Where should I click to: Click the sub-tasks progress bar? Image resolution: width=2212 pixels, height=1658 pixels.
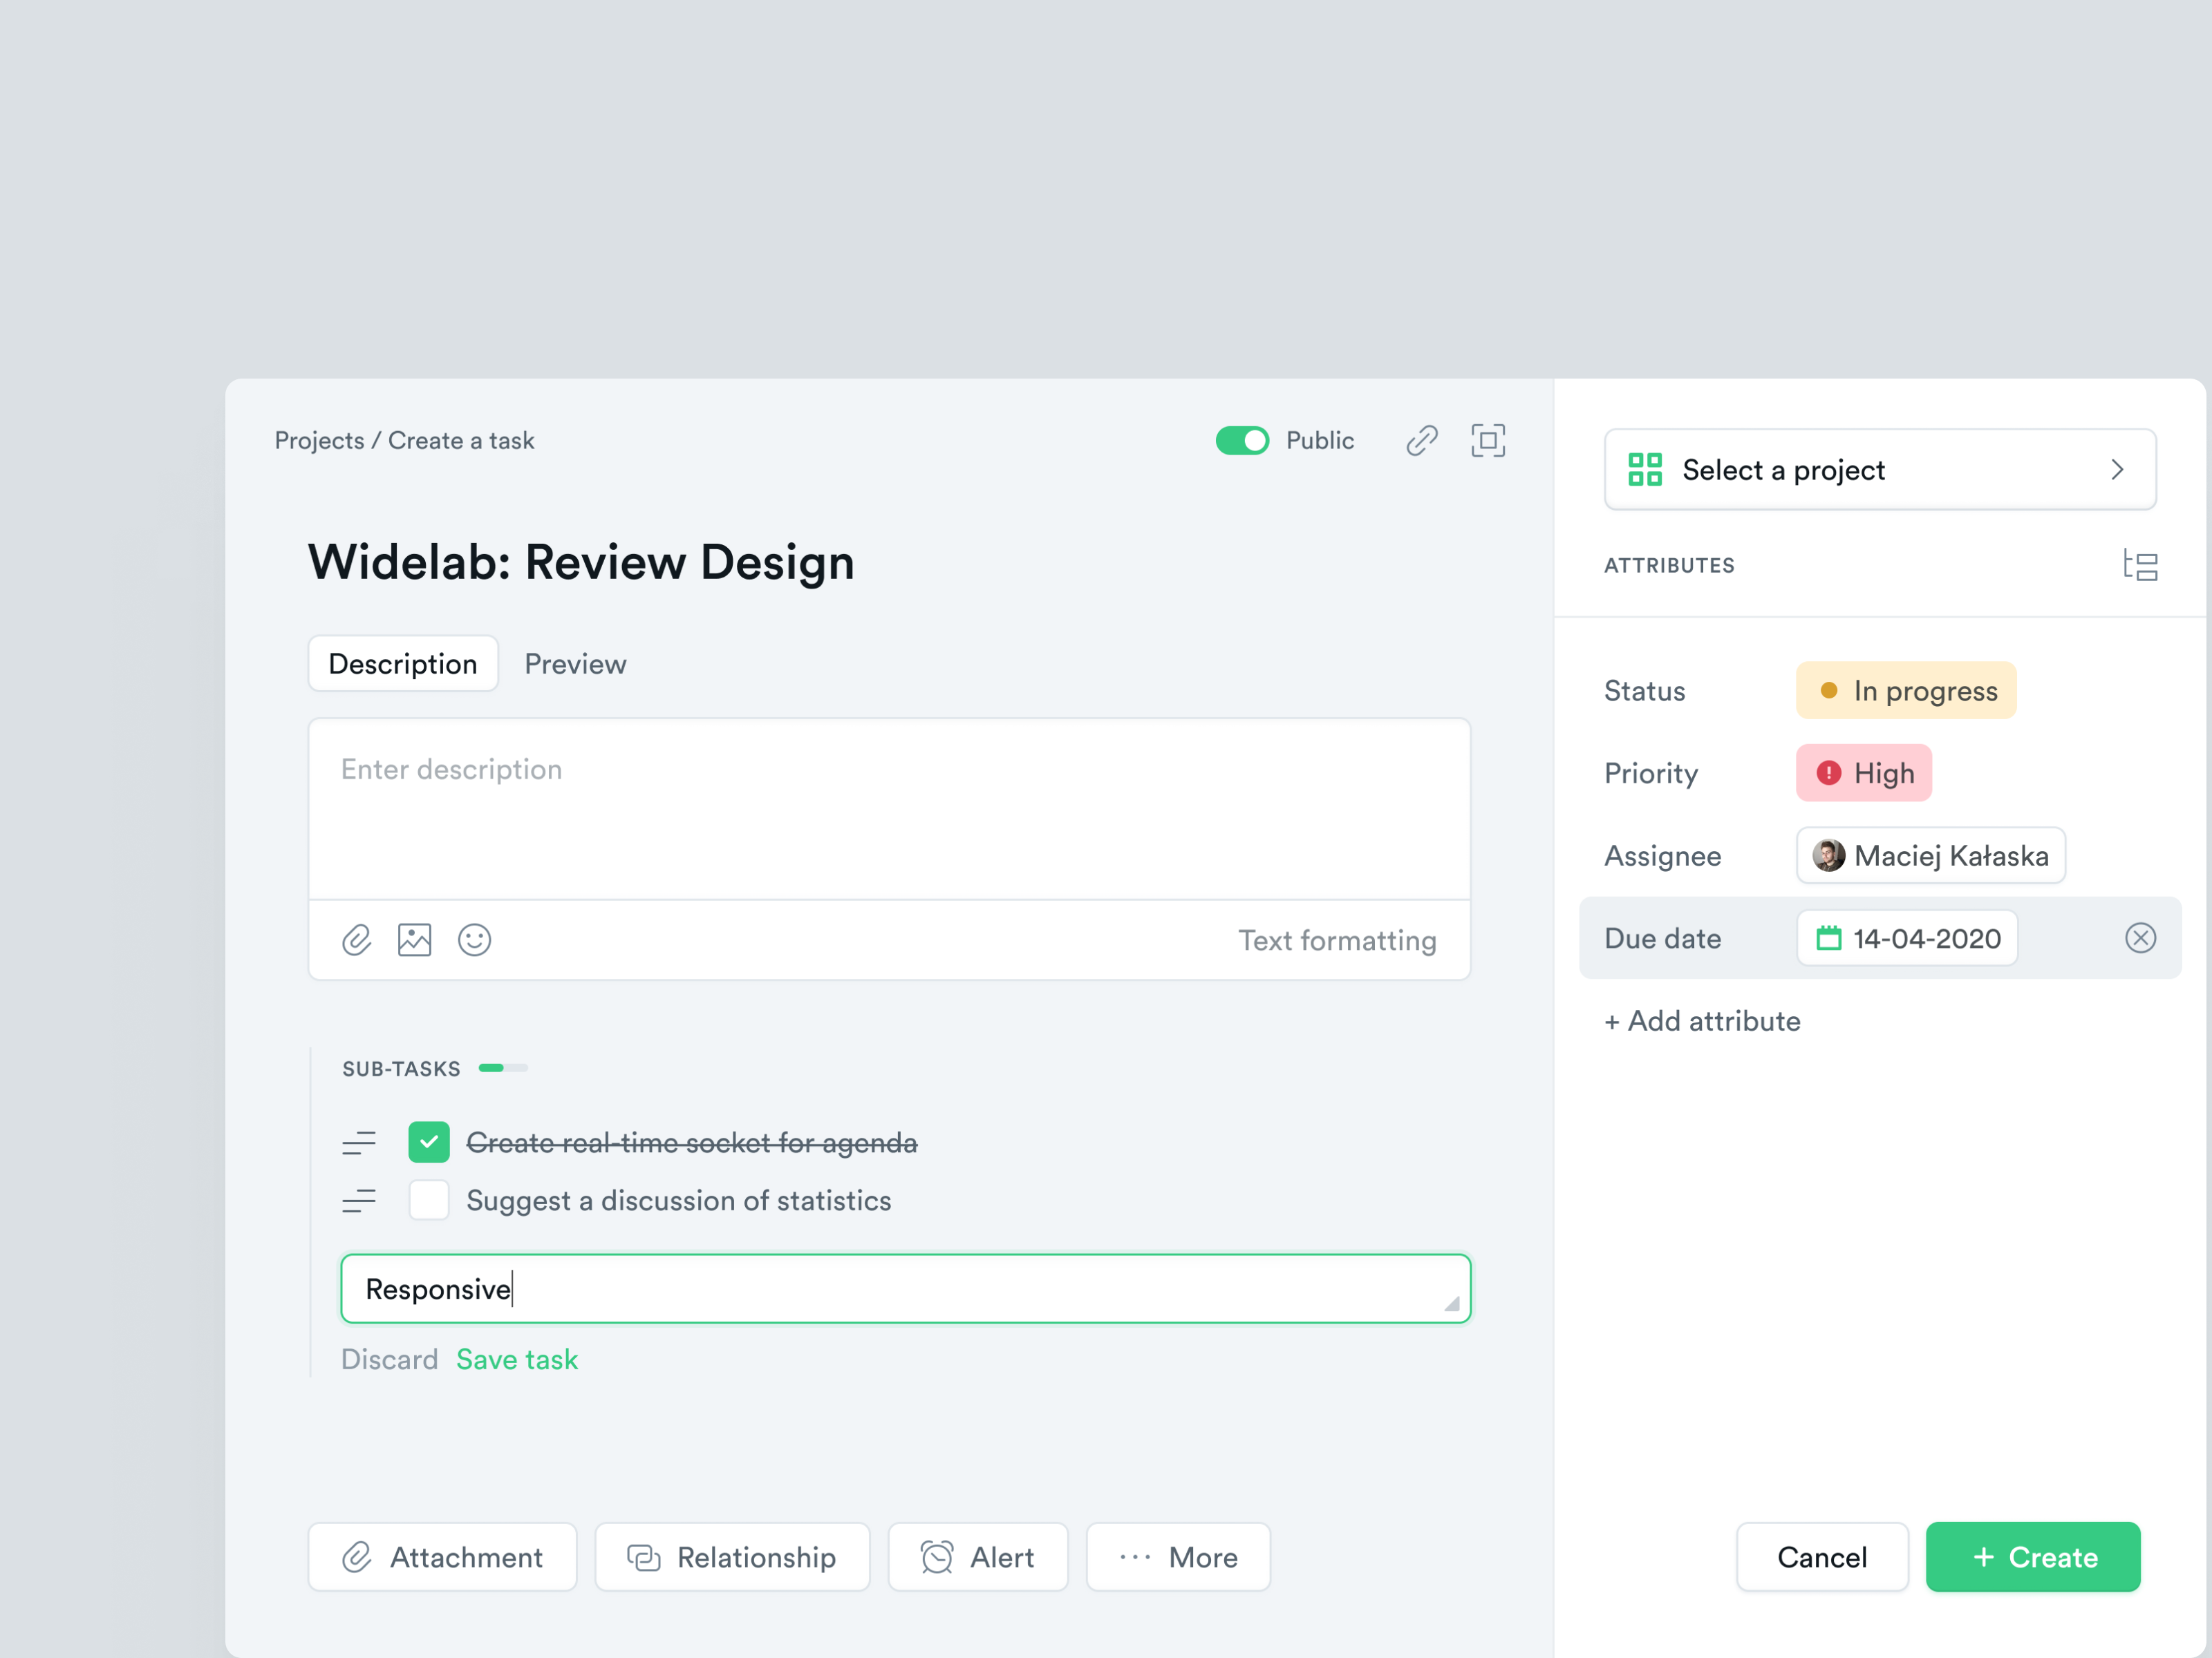click(x=502, y=1067)
